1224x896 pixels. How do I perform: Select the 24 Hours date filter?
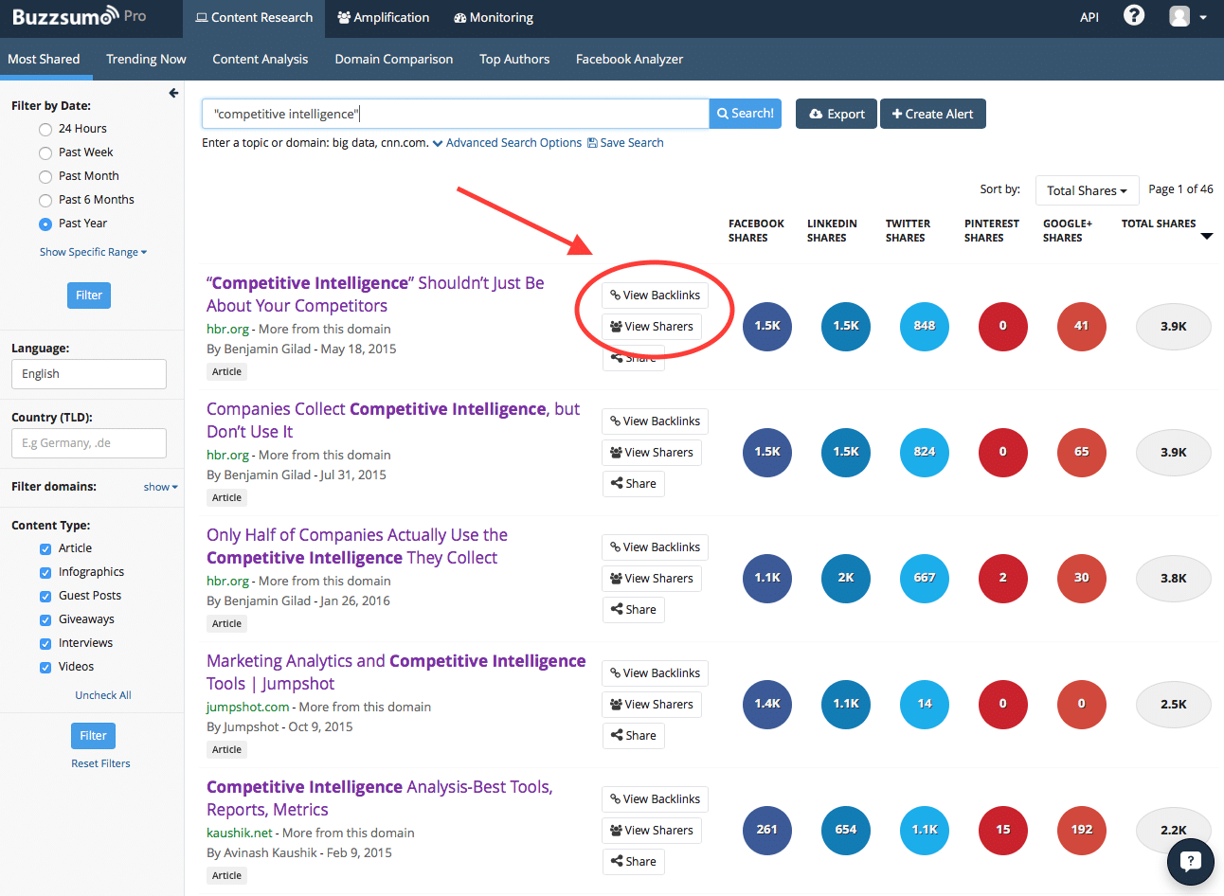click(45, 130)
